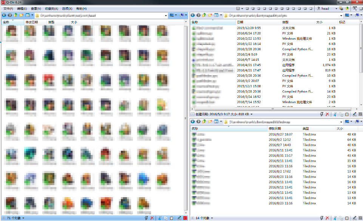
Task: Click new folder icon in lower-right pane
Action: [210, 122]
